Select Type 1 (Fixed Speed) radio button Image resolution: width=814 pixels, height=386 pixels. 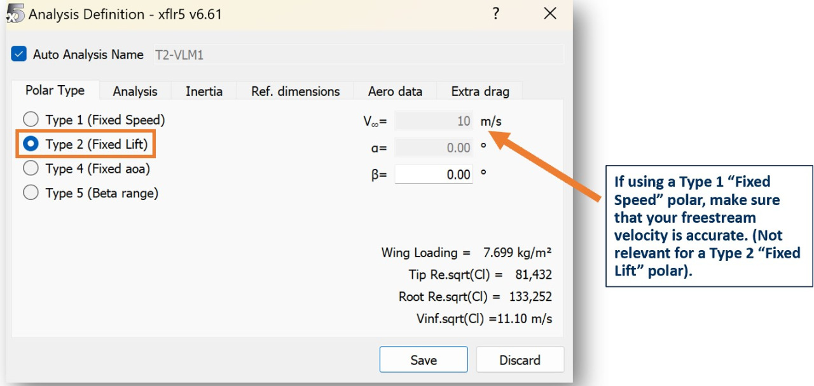coord(31,119)
